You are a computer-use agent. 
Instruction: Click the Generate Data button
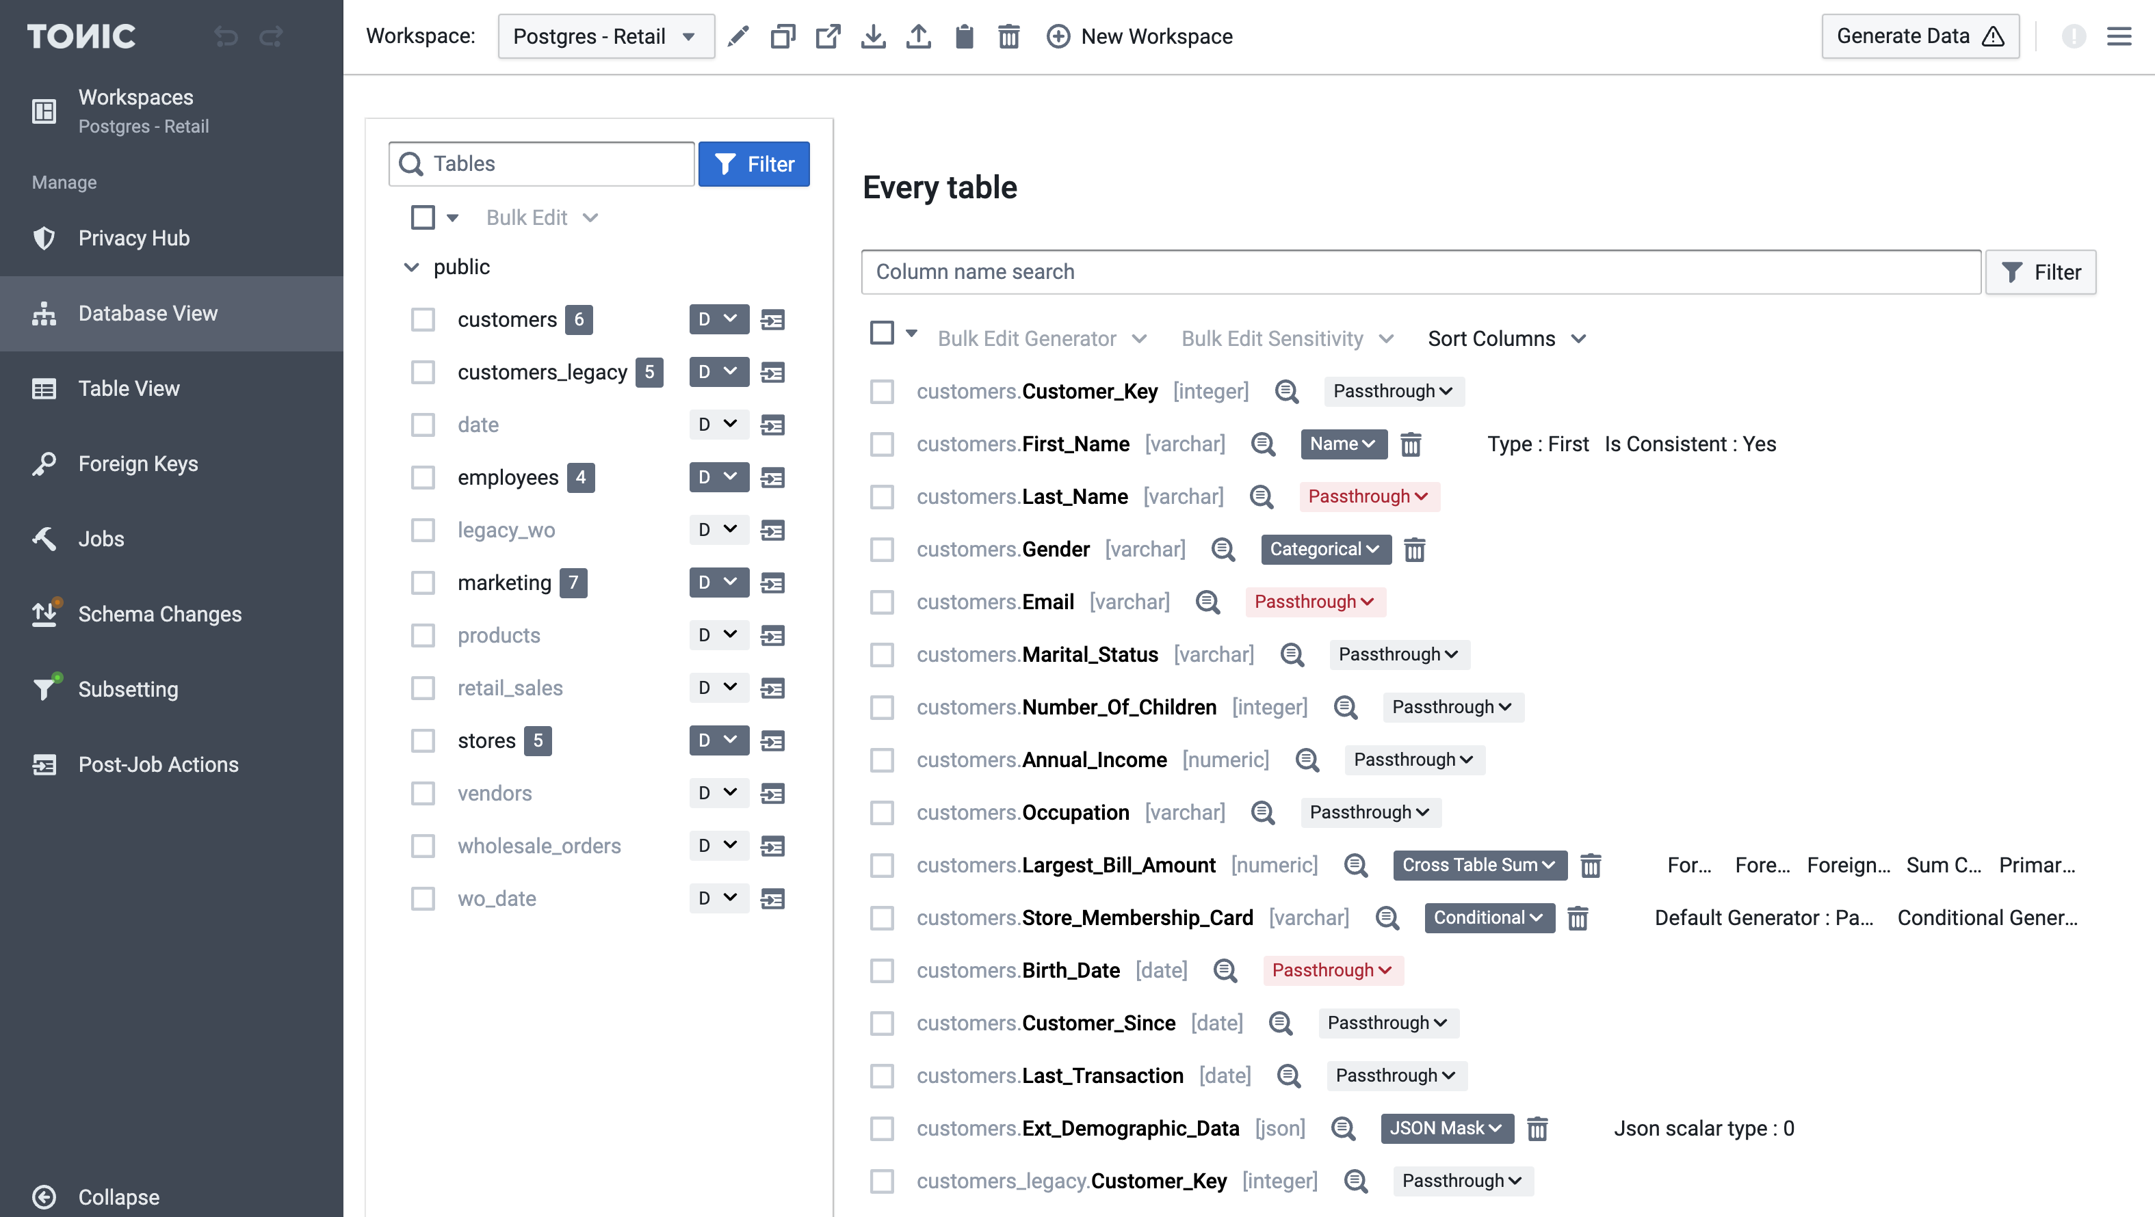(1919, 36)
